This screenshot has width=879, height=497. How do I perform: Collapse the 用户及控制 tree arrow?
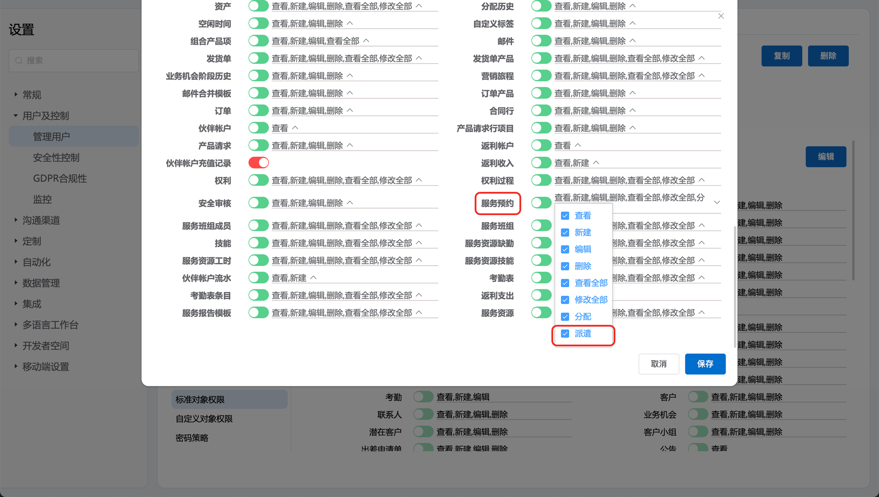coord(16,115)
